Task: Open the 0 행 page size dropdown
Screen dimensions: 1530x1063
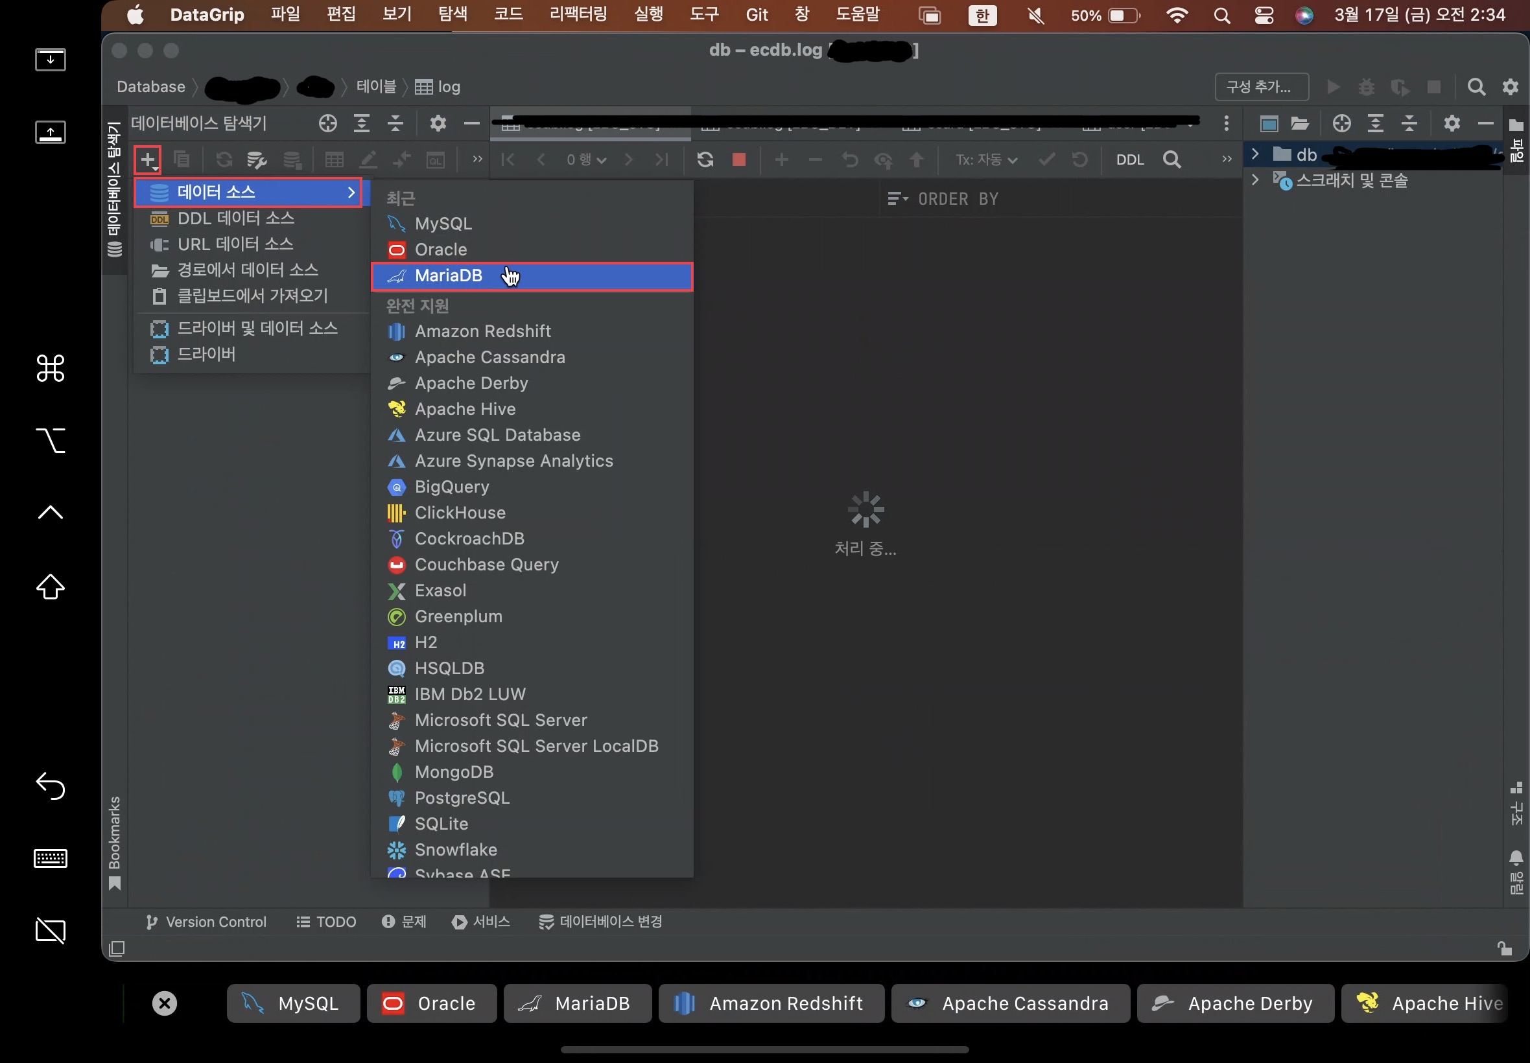Action: [585, 160]
